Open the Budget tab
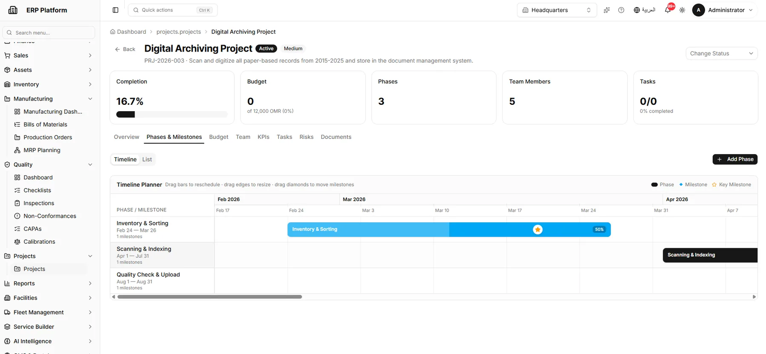Viewport: 766px width, 354px height. click(x=219, y=137)
